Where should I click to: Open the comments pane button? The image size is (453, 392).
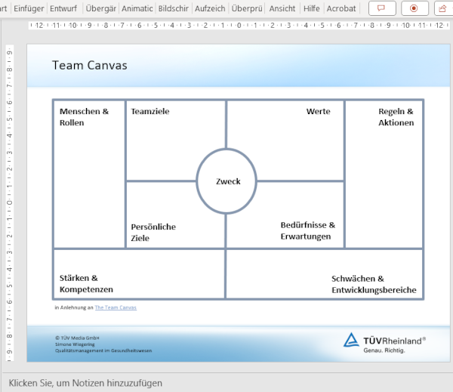click(x=381, y=8)
